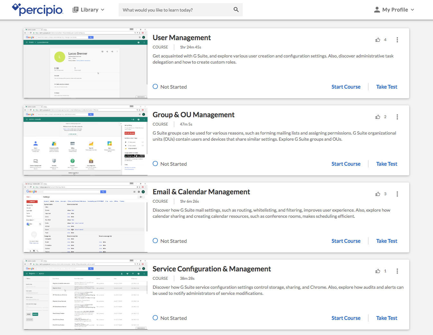This screenshot has height=335, width=433.
Task: Start Course for User Management
Action: [x=346, y=87]
